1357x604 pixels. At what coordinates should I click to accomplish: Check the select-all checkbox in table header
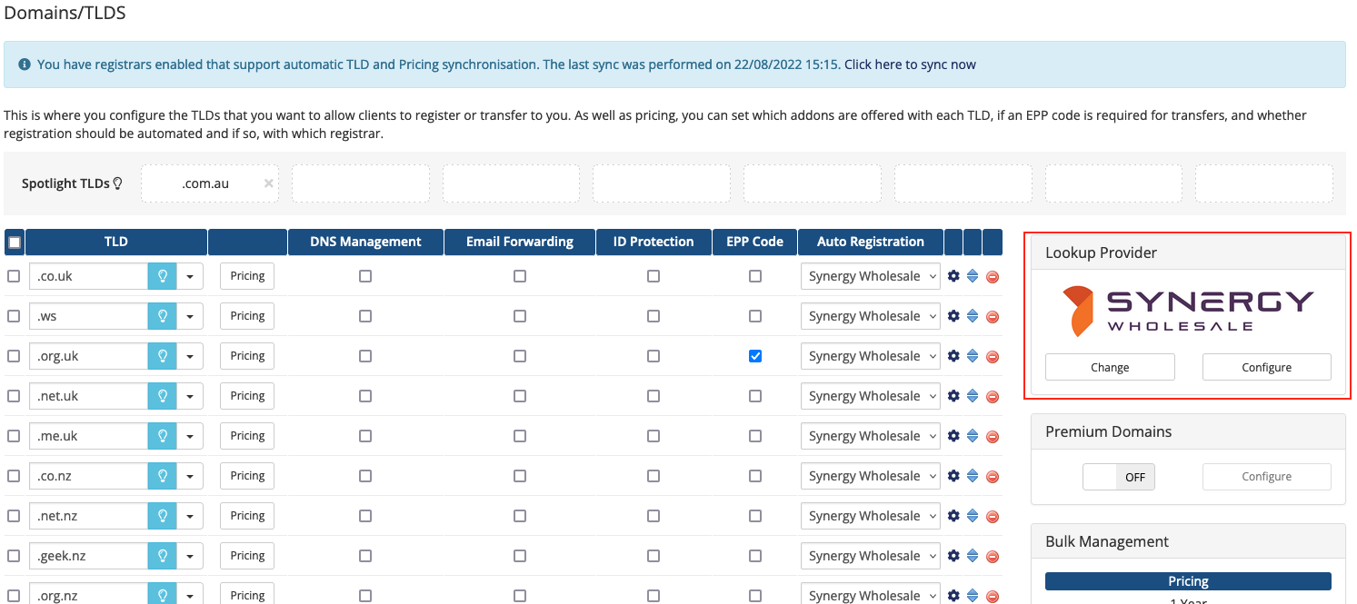pyautogui.click(x=15, y=243)
